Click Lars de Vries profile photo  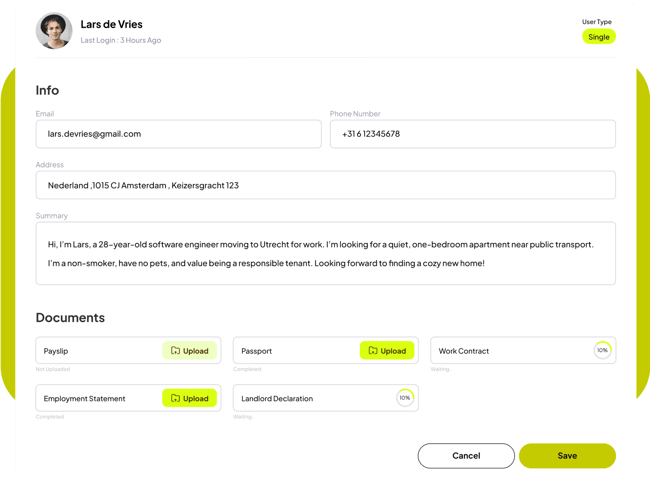click(54, 30)
